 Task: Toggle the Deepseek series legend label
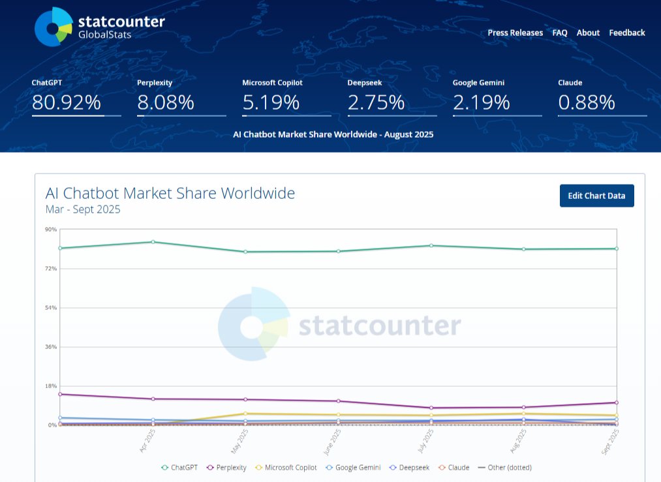415,468
